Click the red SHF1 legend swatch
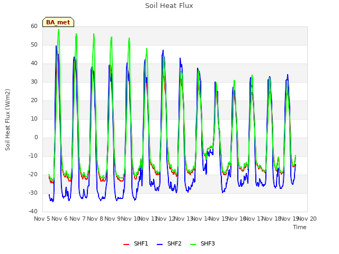339x254 pixels. tap(126, 244)
